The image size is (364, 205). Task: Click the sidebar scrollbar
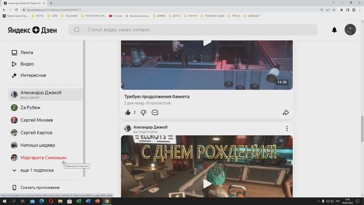(84, 108)
